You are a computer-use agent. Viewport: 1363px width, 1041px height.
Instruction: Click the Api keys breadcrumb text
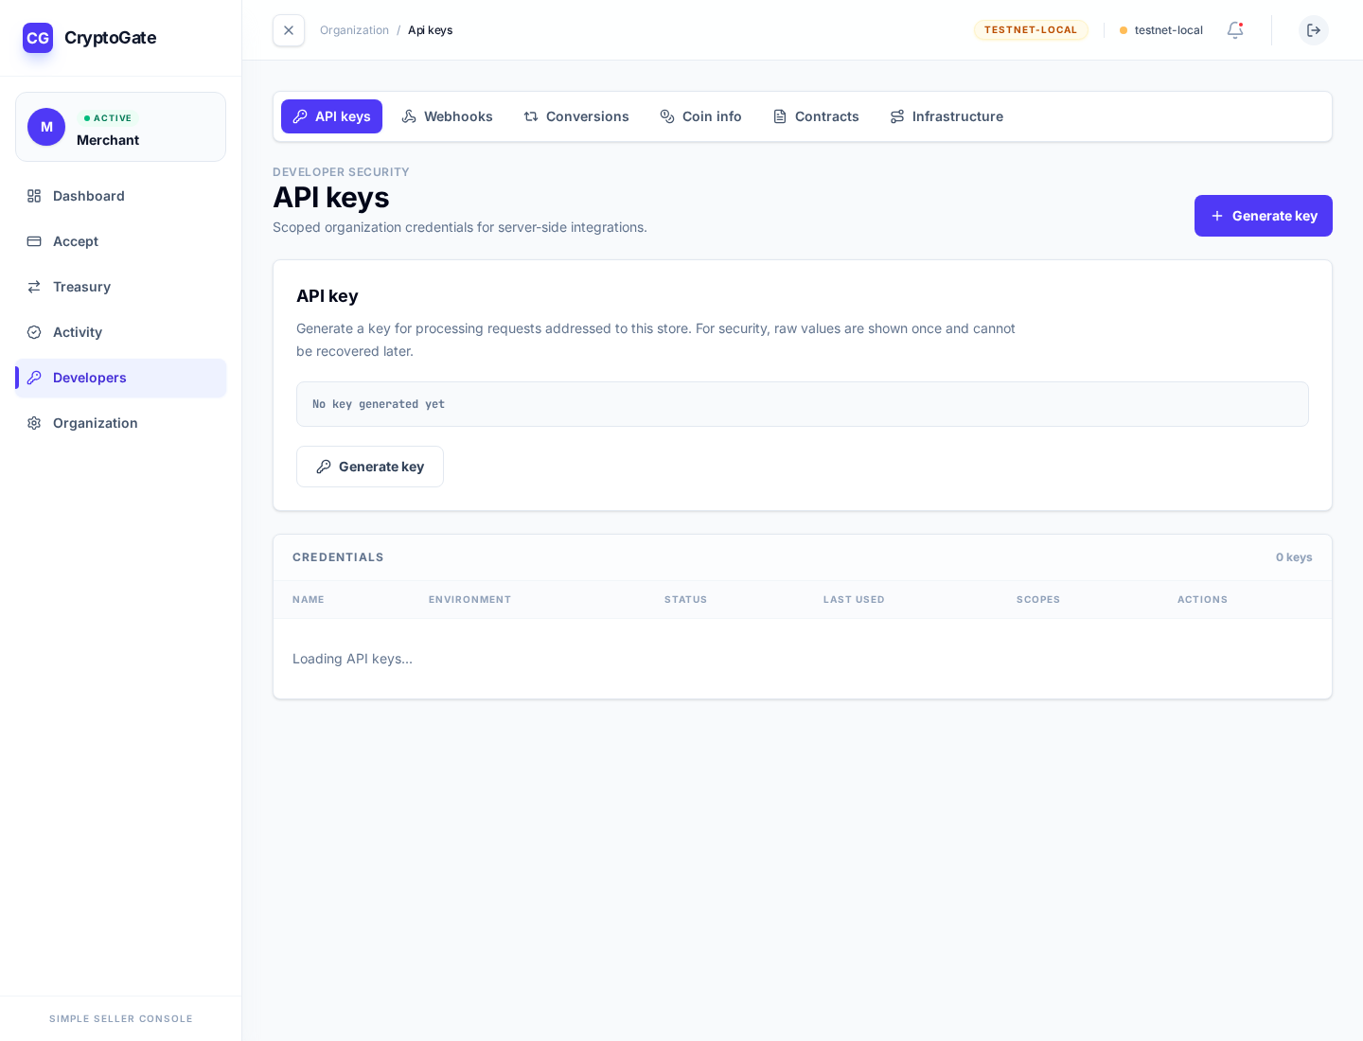[x=430, y=30]
